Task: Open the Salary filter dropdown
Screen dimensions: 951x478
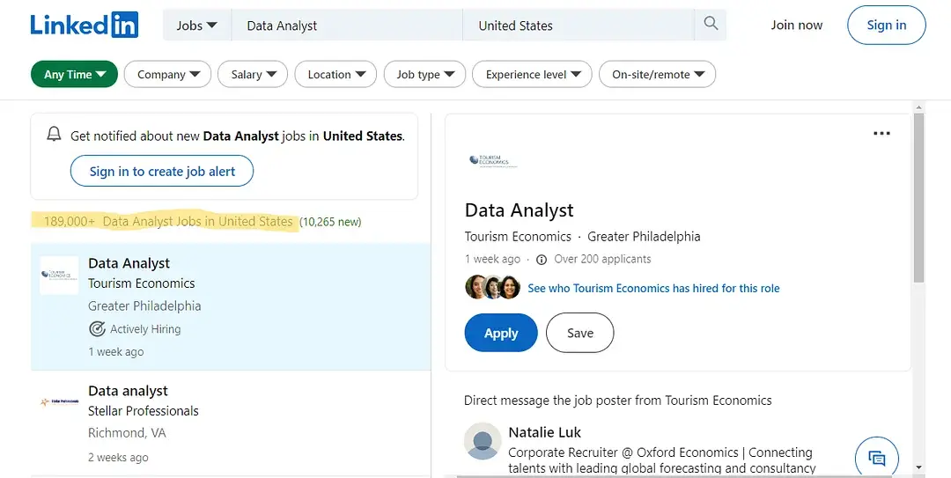Action: (253, 75)
